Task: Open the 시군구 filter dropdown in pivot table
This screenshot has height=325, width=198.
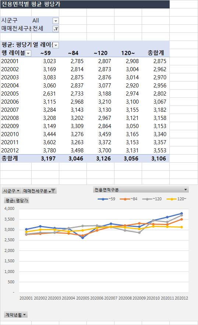Action: (56, 21)
